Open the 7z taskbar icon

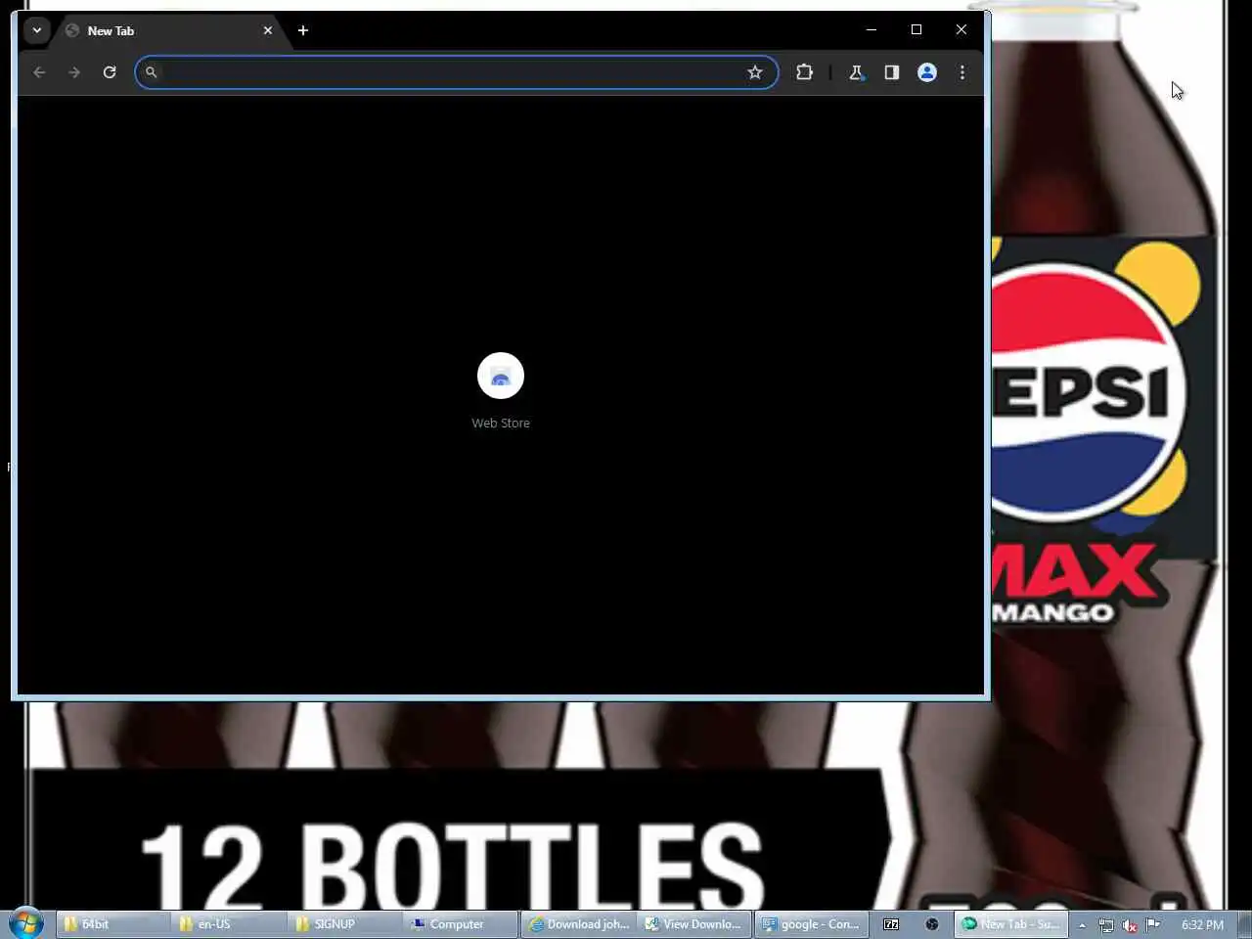(x=891, y=924)
